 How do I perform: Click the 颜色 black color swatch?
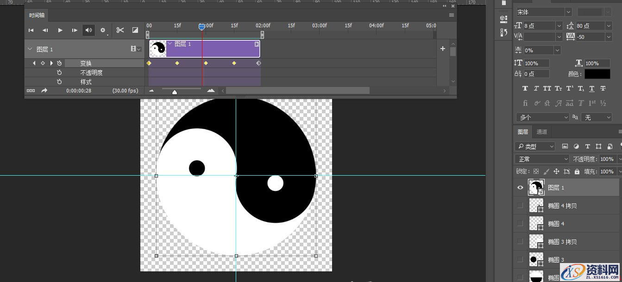coord(597,74)
